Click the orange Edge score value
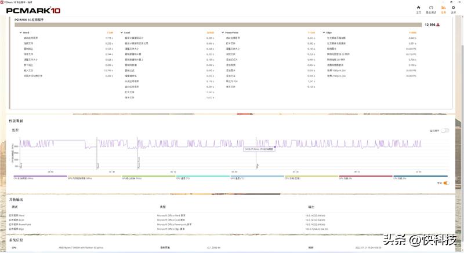Viewport: 464px width, 253px height. [412, 32]
